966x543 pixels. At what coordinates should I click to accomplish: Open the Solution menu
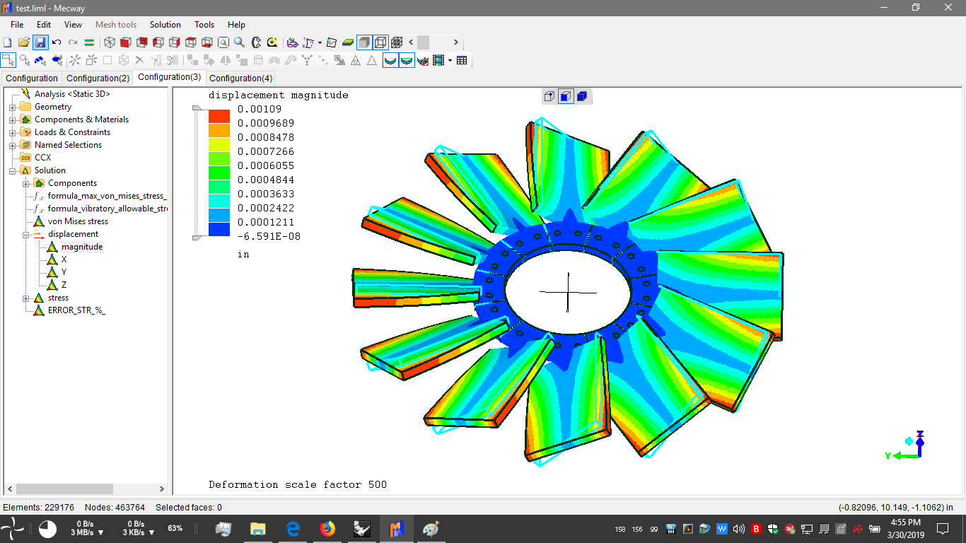point(165,25)
